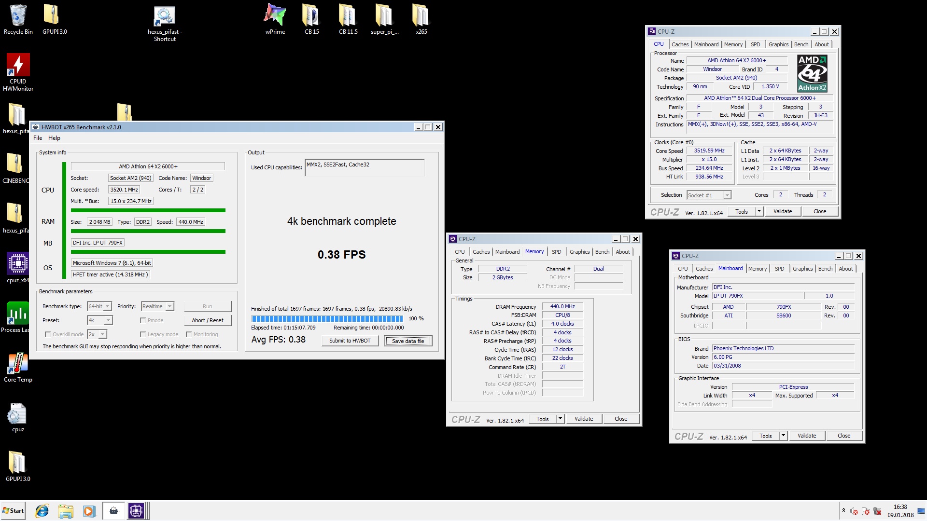This screenshot has width=927, height=521.
Task: Open the CB 11.5 folder
Action: click(x=348, y=19)
